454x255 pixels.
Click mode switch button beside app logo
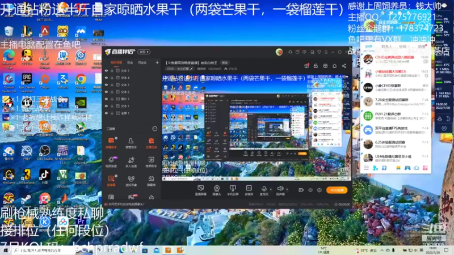tap(144, 52)
